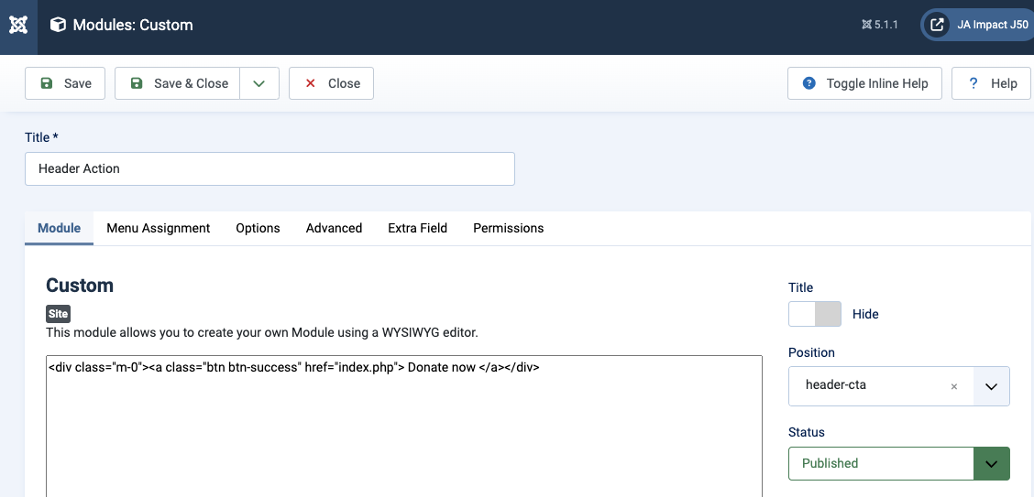1034x497 pixels.
Task: Click the red X Close icon
Action: (310, 83)
